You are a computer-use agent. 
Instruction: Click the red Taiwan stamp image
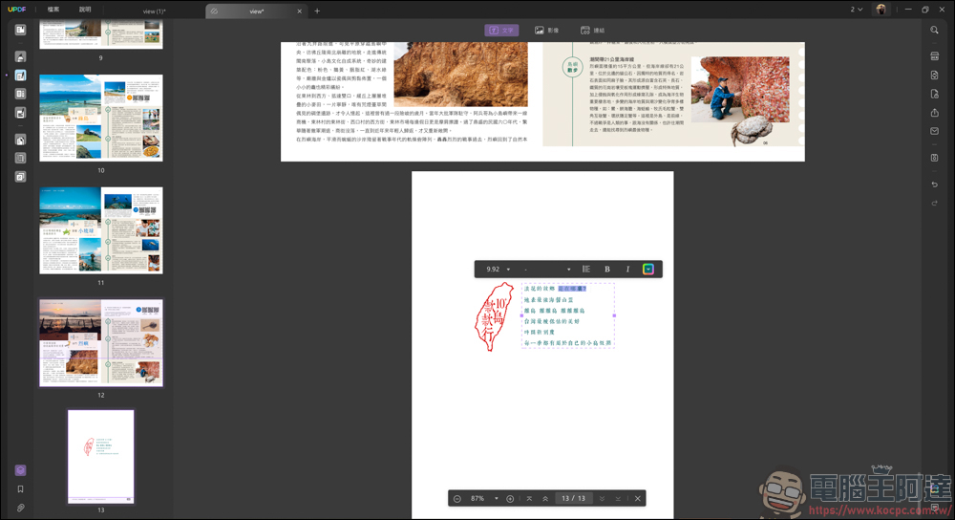(x=495, y=316)
